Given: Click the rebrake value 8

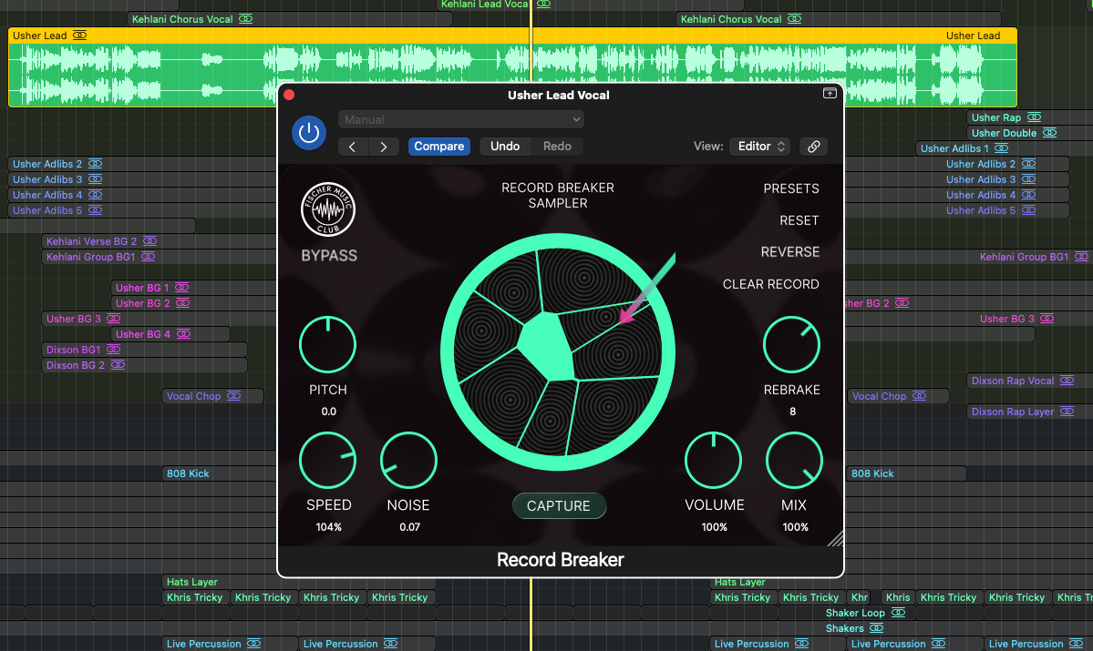Looking at the screenshot, I should pos(792,412).
